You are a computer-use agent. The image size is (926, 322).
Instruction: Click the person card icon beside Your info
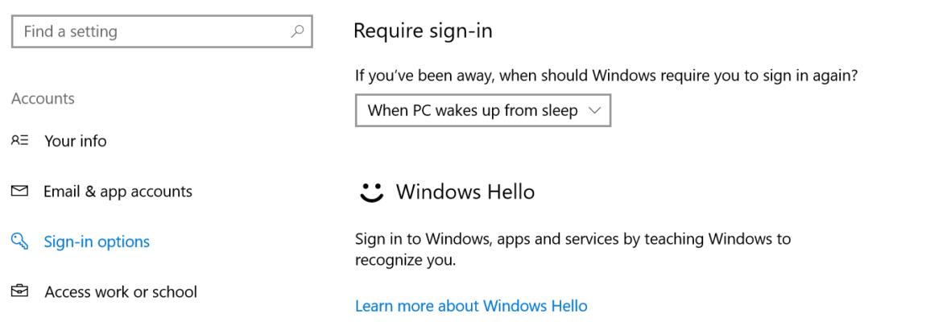[x=19, y=141]
